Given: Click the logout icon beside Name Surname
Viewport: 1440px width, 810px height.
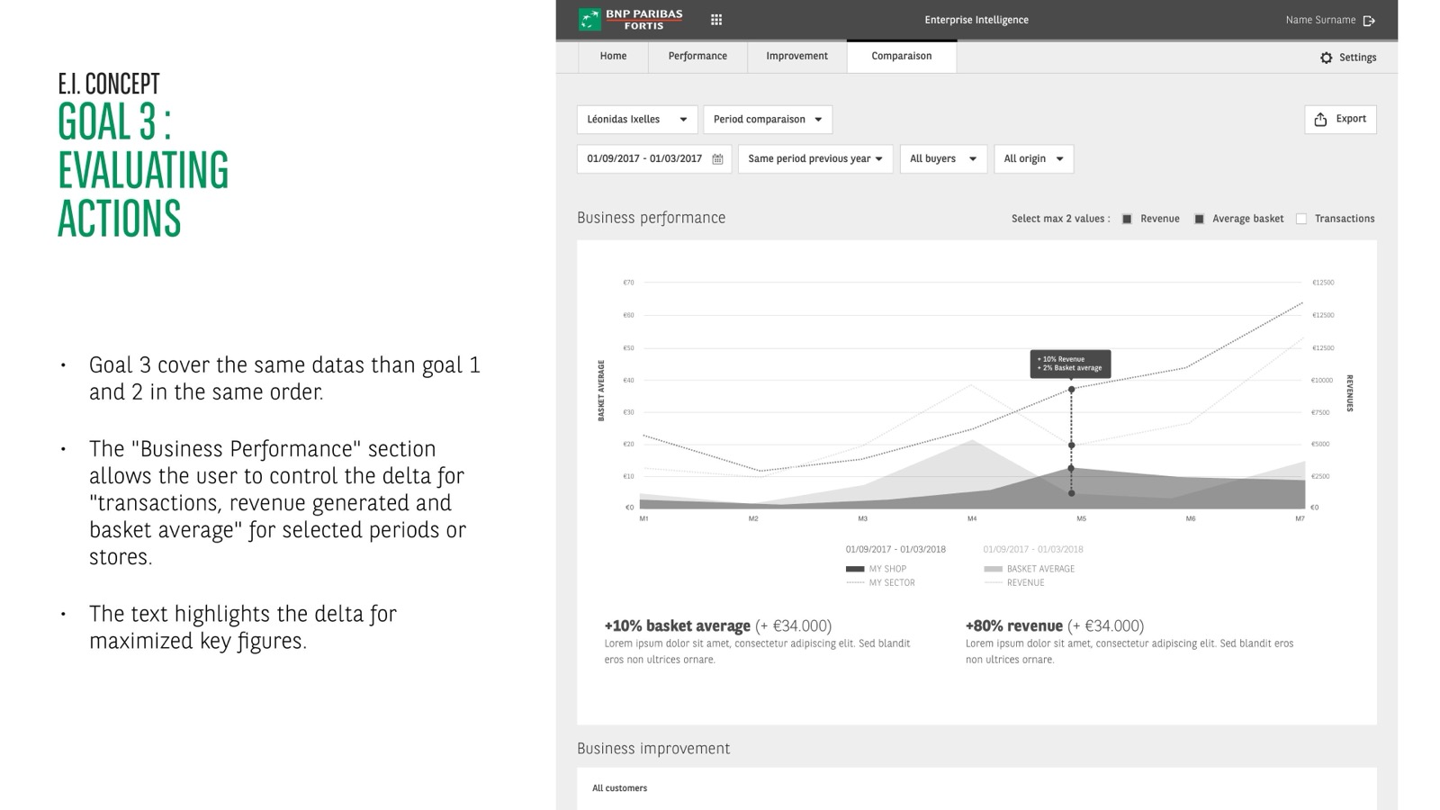Looking at the screenshot, I should 1369,21.
